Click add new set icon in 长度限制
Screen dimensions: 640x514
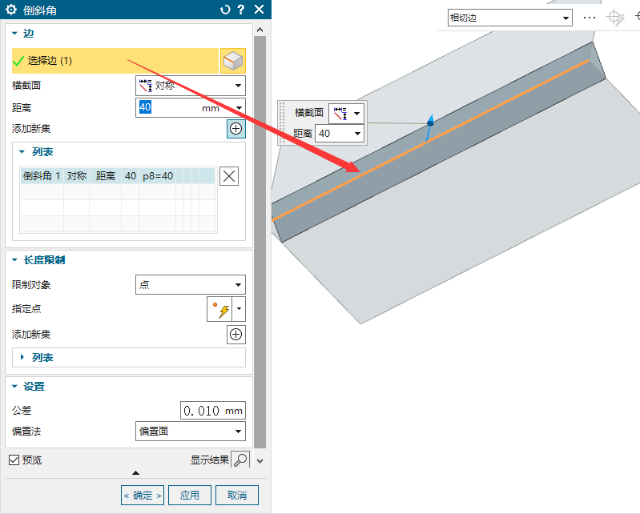pos(235,335)
